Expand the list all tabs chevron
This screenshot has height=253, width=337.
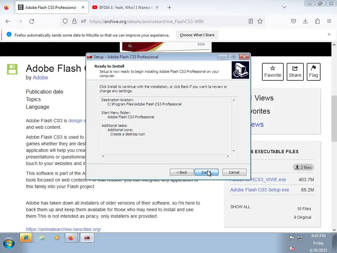click(284, 7)
